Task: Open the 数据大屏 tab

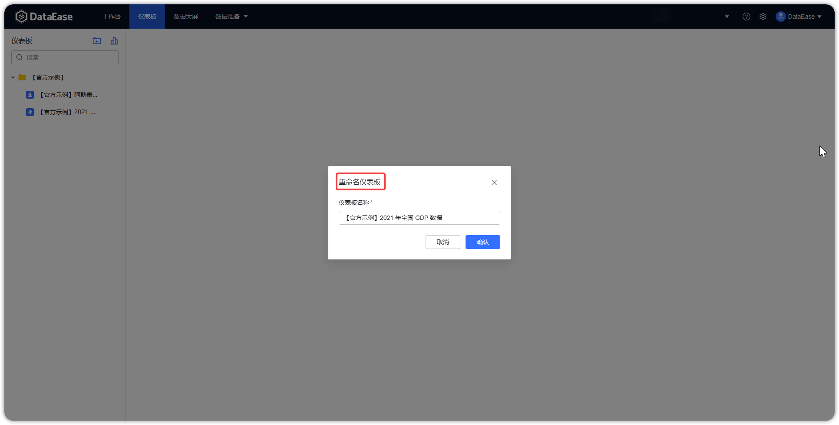Action: (x=186, y=17)
